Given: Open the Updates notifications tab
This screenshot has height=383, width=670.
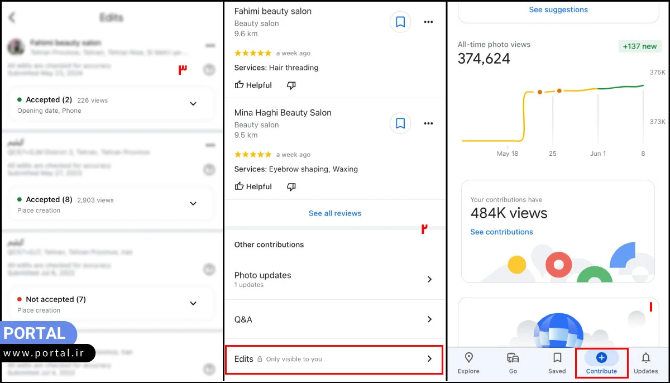Looking at the screenshot, I should [645, 363].
